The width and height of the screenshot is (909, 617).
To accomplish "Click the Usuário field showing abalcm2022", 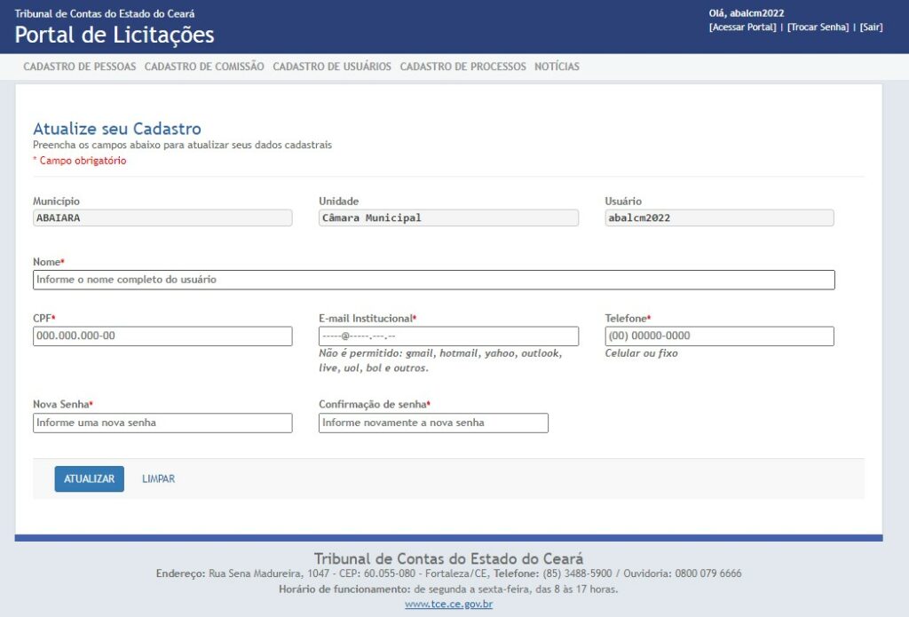I will [x=719, y=218].
